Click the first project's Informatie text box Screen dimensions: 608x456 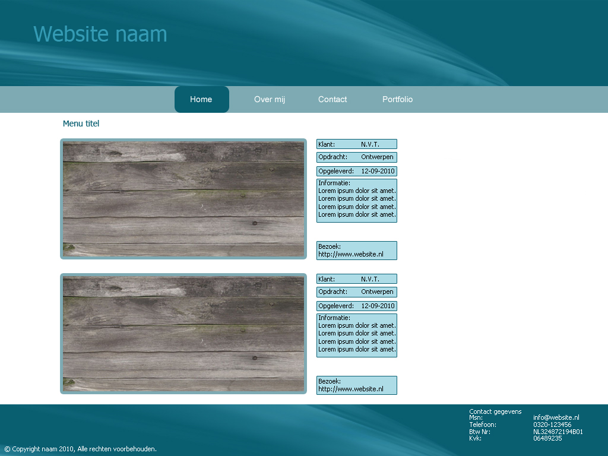356,200
